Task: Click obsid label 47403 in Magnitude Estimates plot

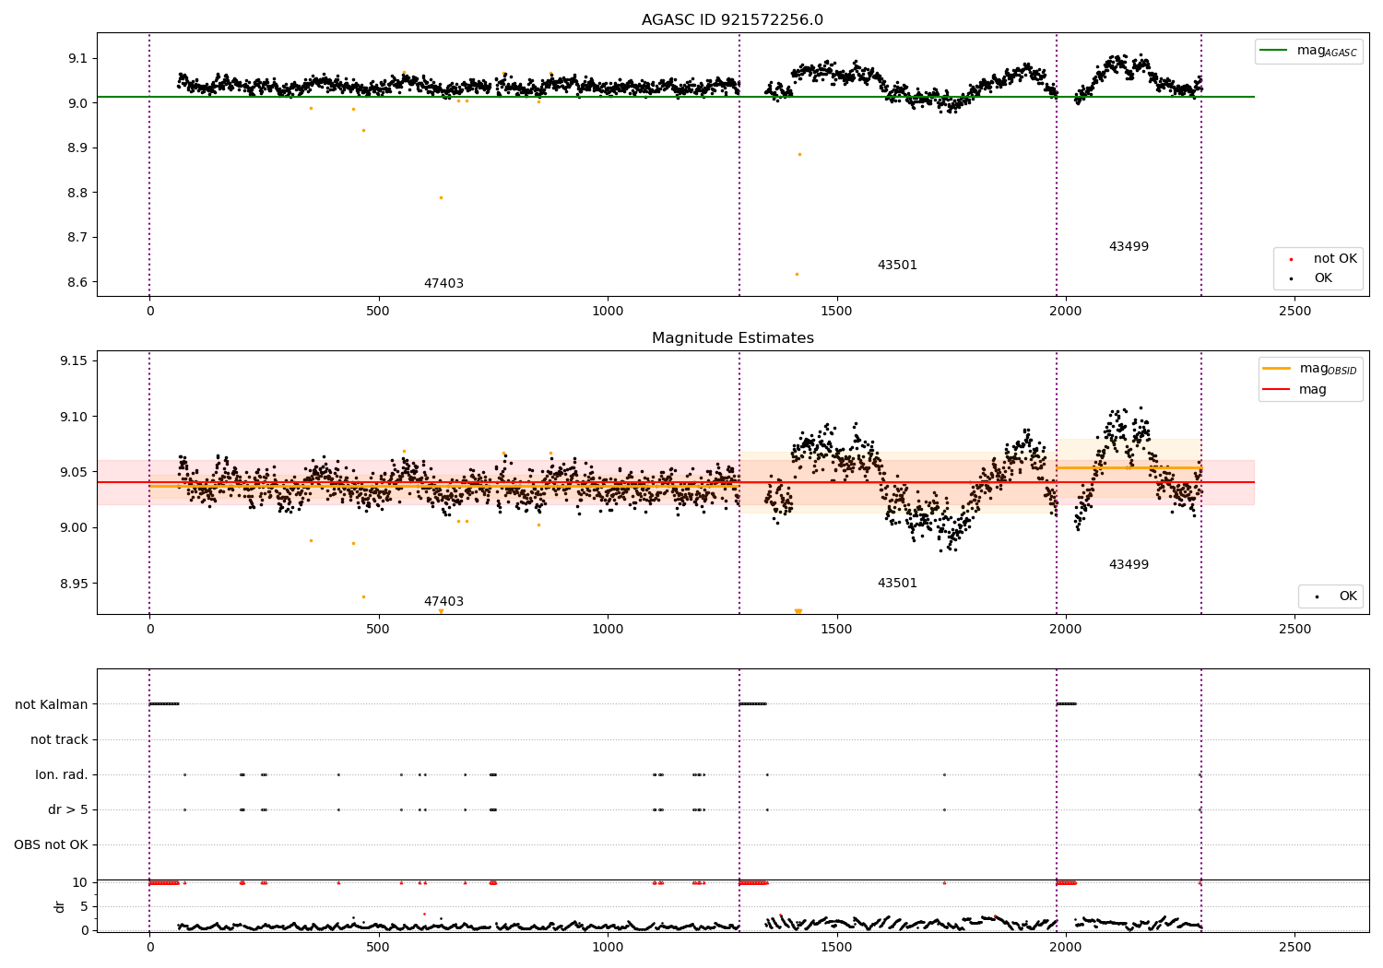Action: point(443,602)
